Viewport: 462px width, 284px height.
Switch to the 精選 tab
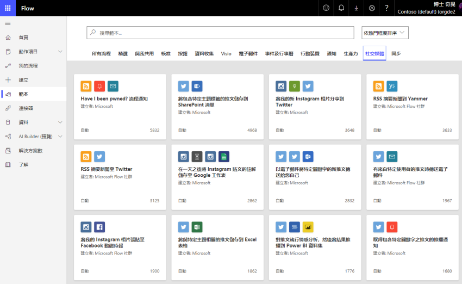123,54
